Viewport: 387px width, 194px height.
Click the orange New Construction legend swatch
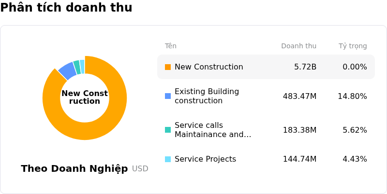pyautogui.click(x=168, y=67)
